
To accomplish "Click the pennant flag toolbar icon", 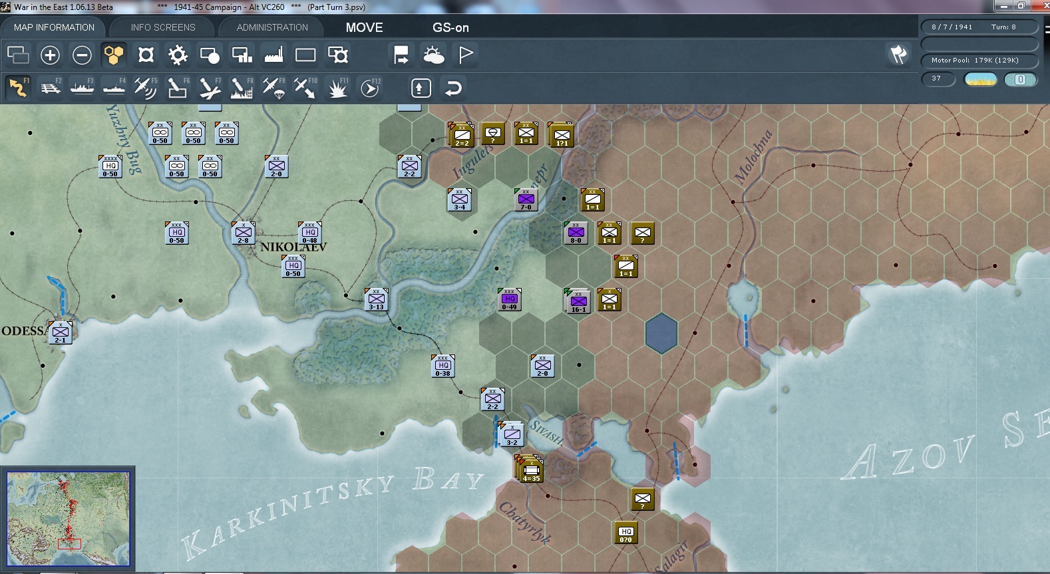I will pyautogui.click(x=466, y=55).
